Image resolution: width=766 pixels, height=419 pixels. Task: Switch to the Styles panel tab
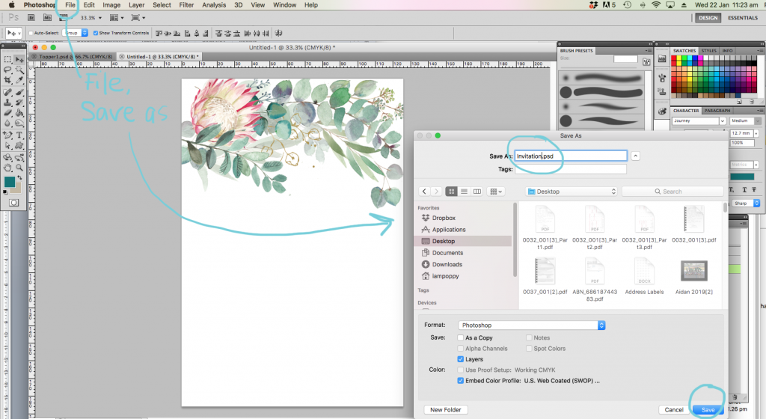708,51
